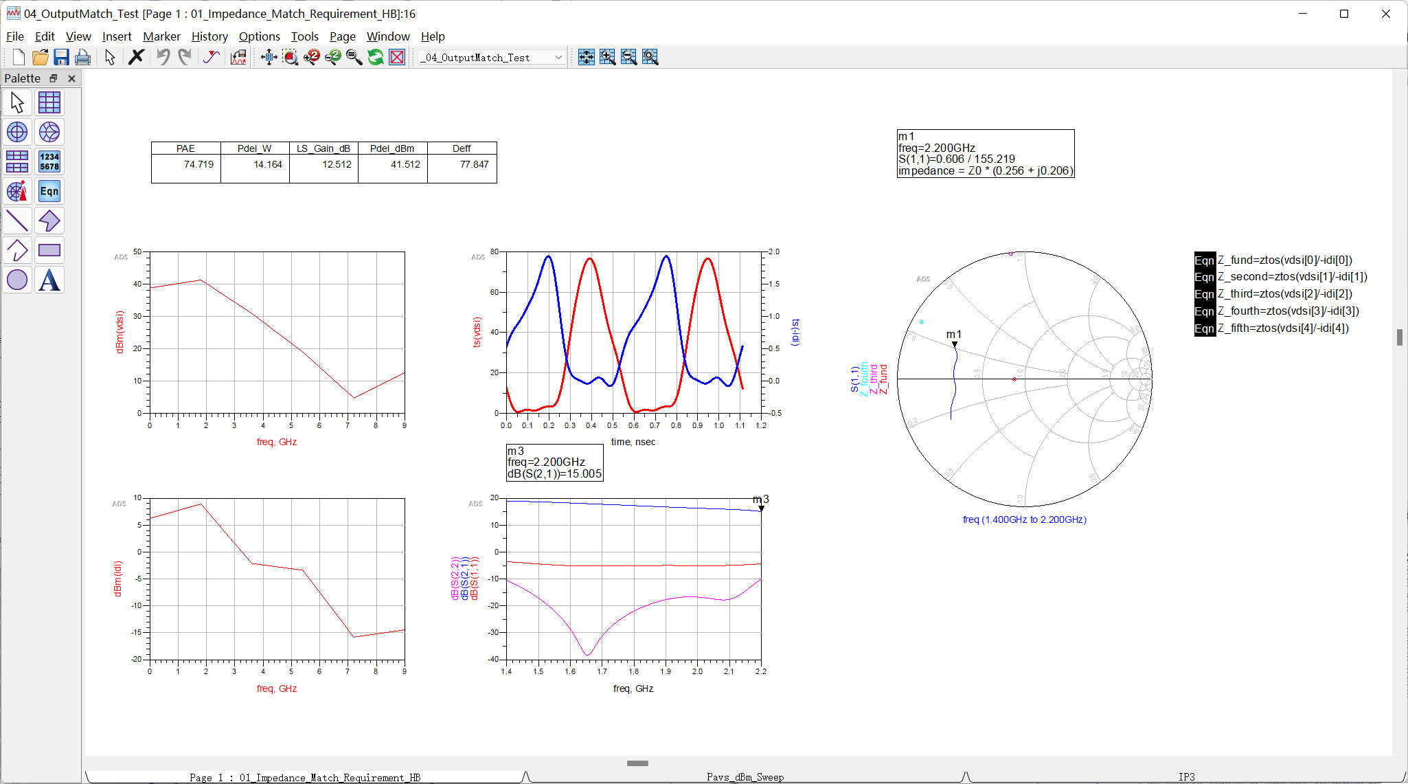1408x784 pixels.
Task: Open the Options menu
Action: point(260,36)
